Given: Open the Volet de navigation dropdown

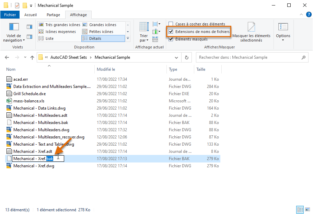Looking at the screenshot, I should [x=14, y=32].
